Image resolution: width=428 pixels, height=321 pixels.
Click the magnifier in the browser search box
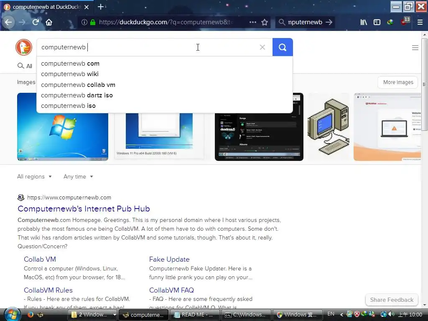pyautogui.click(x=282, y=22)
